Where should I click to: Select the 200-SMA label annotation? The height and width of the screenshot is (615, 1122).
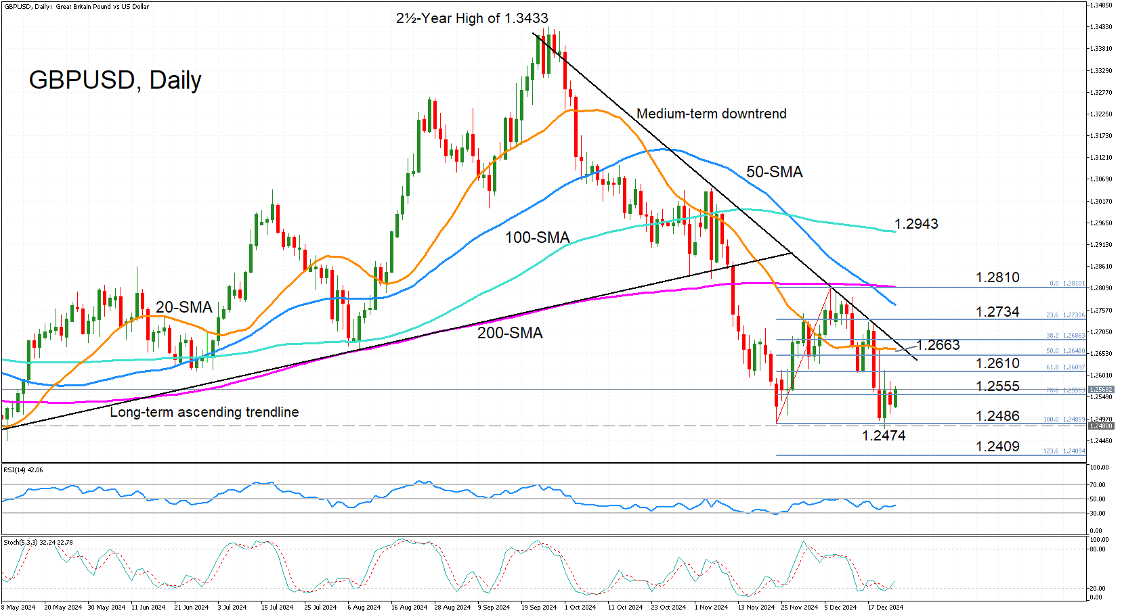(x=509, y=333)
